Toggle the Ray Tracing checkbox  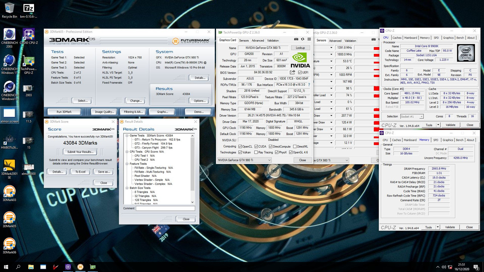(256, 152)
